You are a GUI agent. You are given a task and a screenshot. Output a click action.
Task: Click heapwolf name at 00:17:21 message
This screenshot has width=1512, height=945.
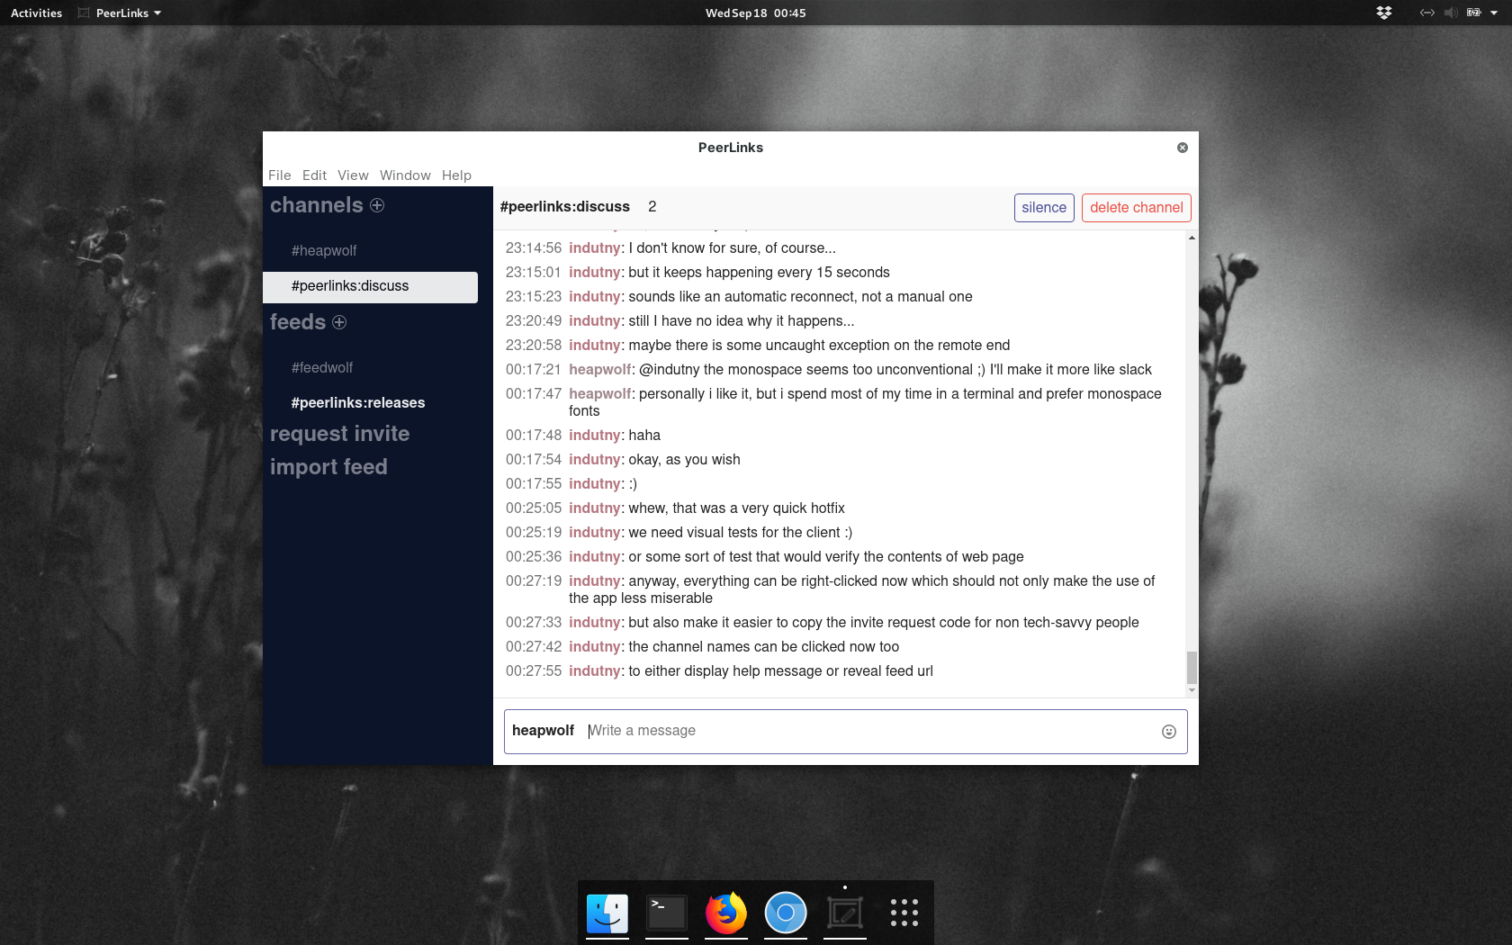(600, 370)
